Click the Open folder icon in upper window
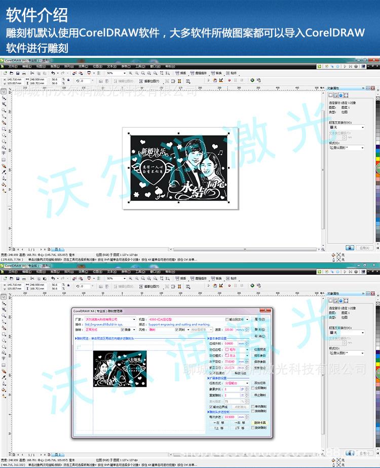This screenshot has width=380, height=468. coord(11,73)
